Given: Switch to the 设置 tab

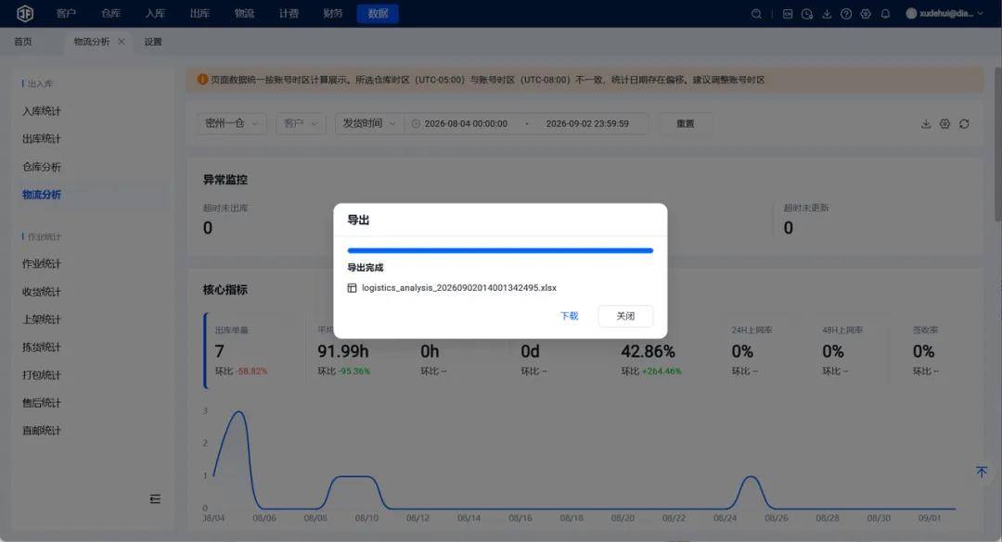Looking at the screenshot, I should click(x=153, y=42).
